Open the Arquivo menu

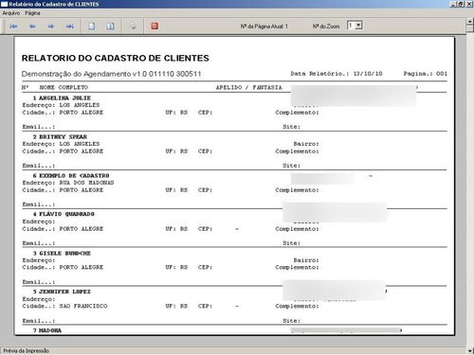[x=11, y=13]
